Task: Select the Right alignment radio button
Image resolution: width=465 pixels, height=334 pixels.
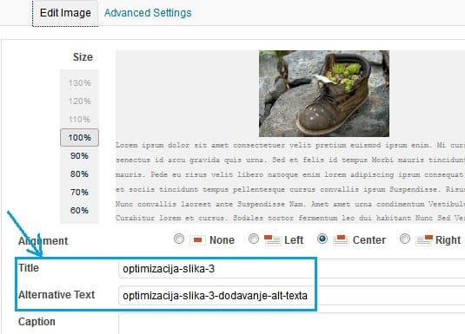Action: (405, 239)
